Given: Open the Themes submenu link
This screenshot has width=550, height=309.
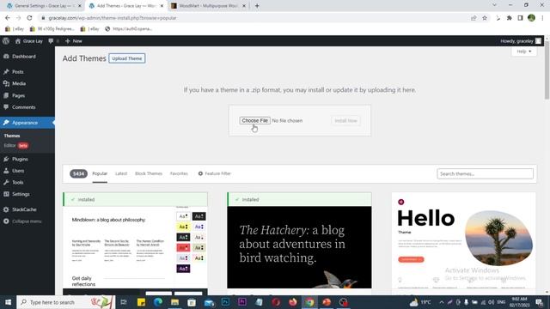Looking at the screenshot, I should point(12,136).
